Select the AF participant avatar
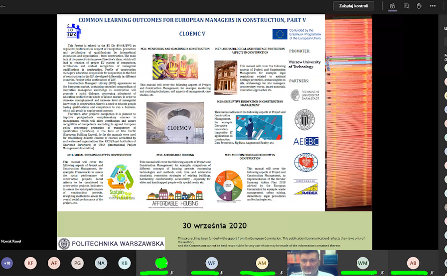 click(54, 263)
